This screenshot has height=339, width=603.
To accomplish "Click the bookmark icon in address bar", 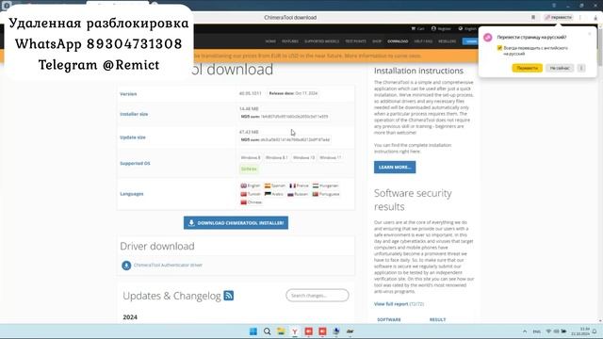I will [x=533, y=17].
